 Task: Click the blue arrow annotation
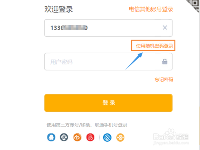click(134, 61)
